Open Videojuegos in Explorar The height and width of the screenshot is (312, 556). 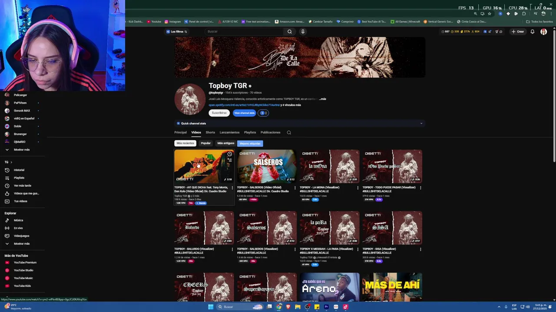pyautogui.click(x=21, y=236)
